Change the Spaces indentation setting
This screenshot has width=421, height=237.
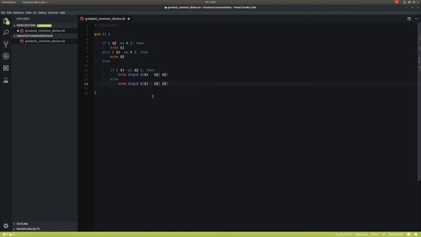point(361,234)
